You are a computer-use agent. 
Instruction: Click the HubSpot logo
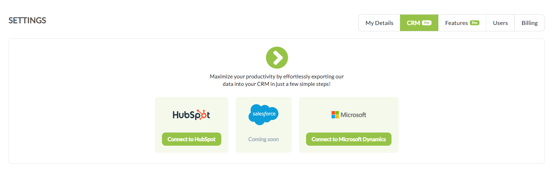coord(191,115)
